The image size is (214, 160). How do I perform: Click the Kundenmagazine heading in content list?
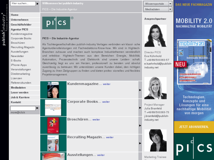click(x=84, y=84)
